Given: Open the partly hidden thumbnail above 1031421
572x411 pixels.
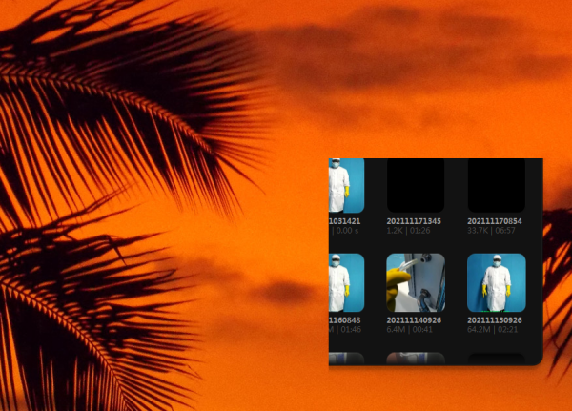Looking at the screenshot, I should (x=347, y=185).
